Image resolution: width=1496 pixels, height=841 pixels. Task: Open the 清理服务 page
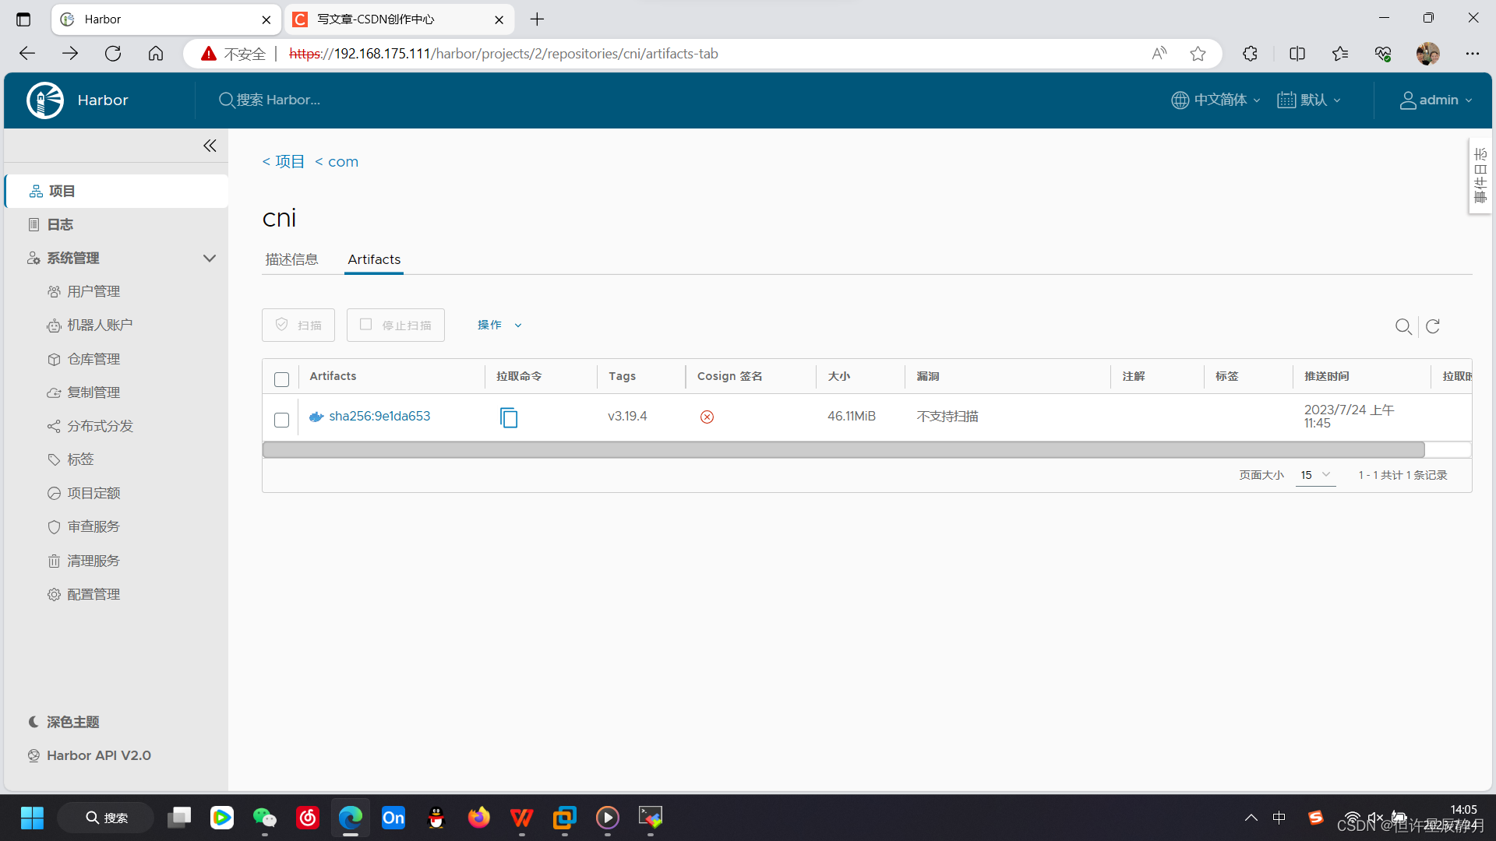pyautogui.click(x=93, y=560)
